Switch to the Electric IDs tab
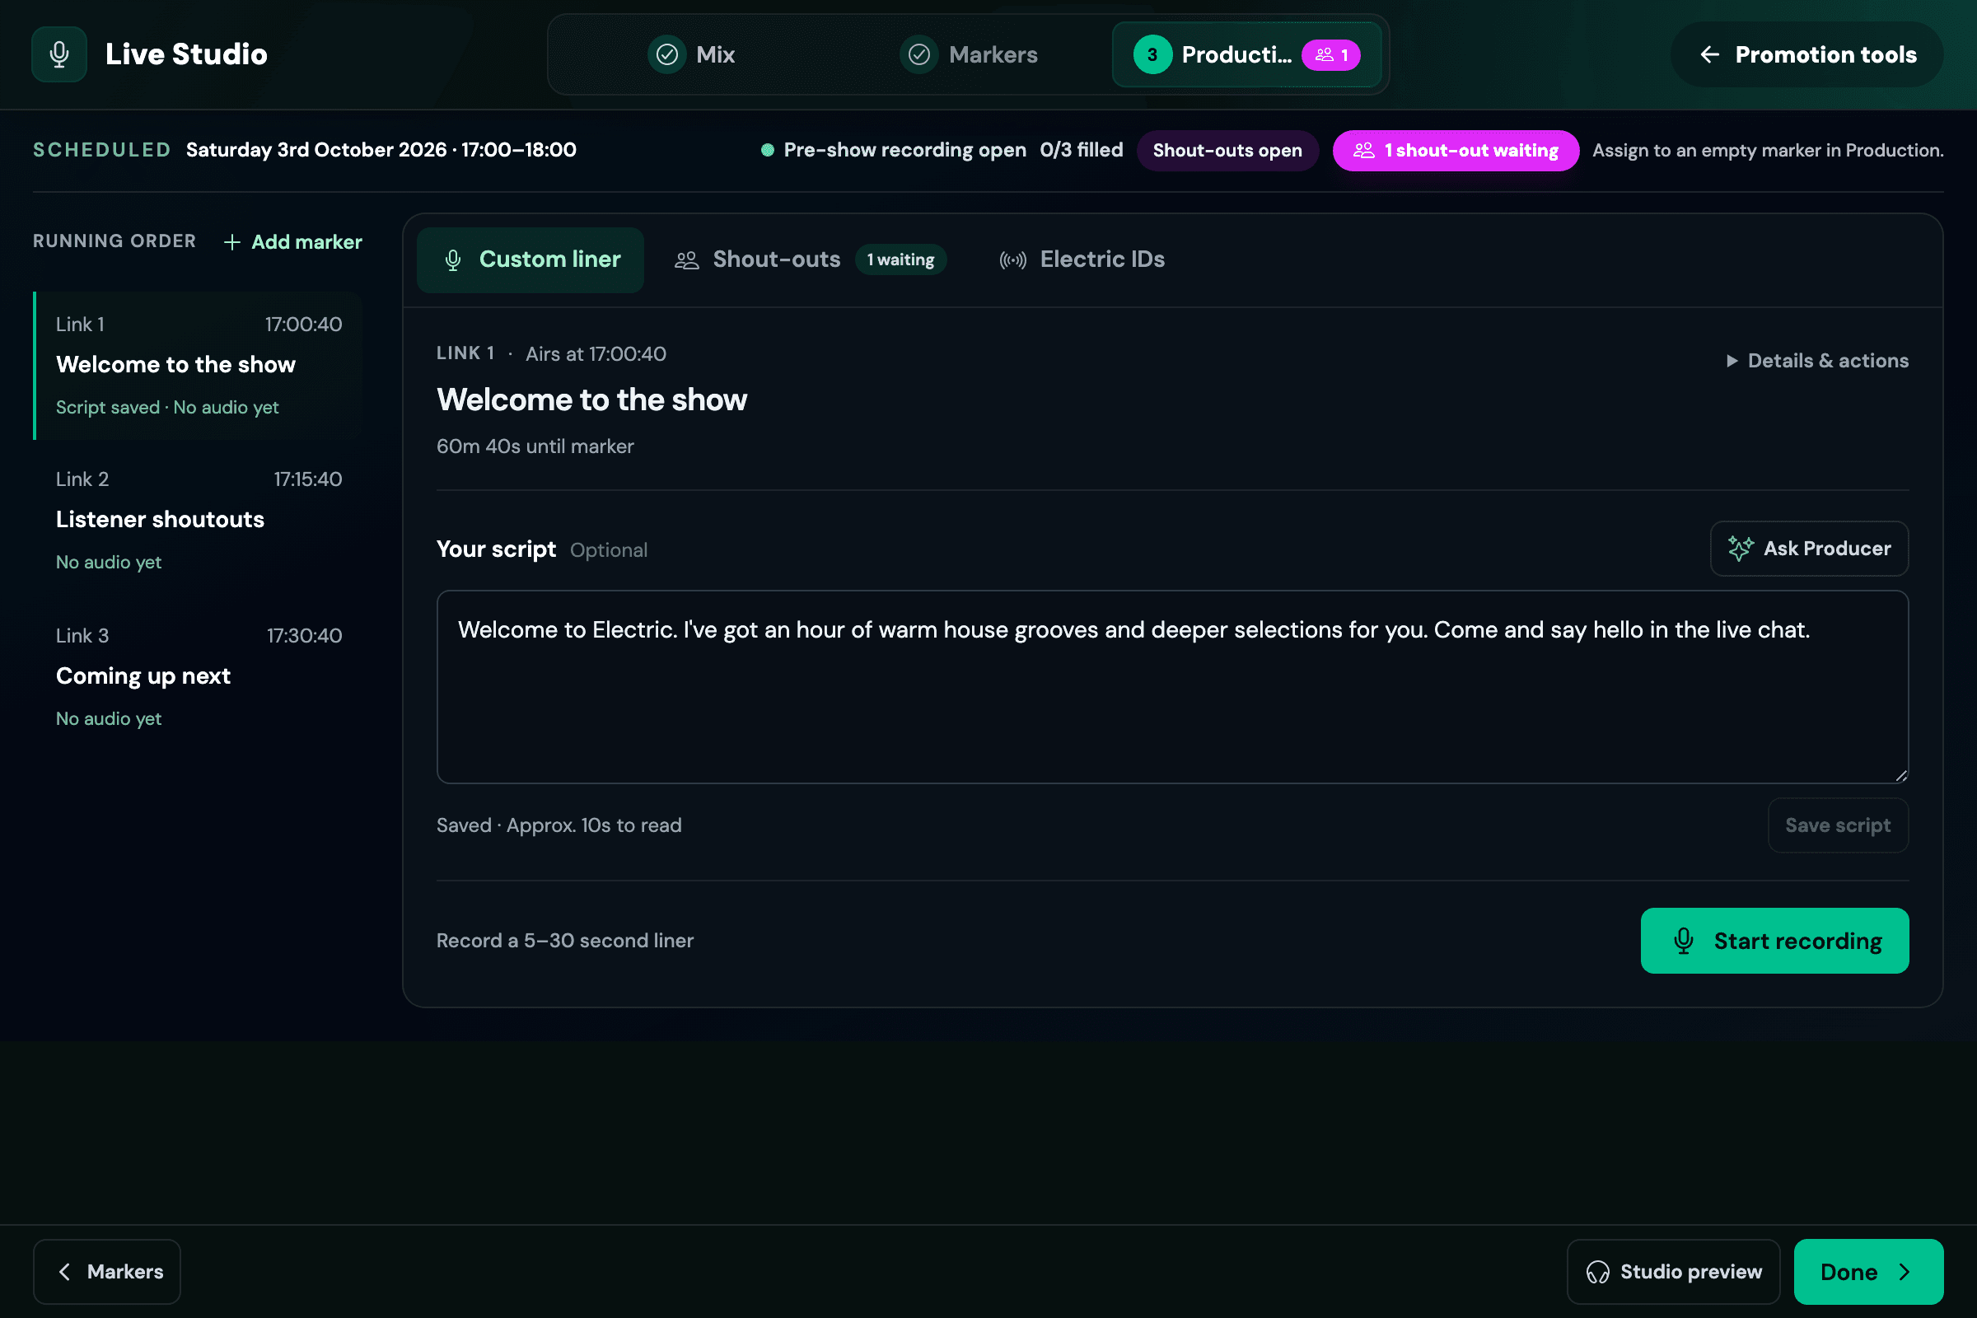 click(1082, 259)
